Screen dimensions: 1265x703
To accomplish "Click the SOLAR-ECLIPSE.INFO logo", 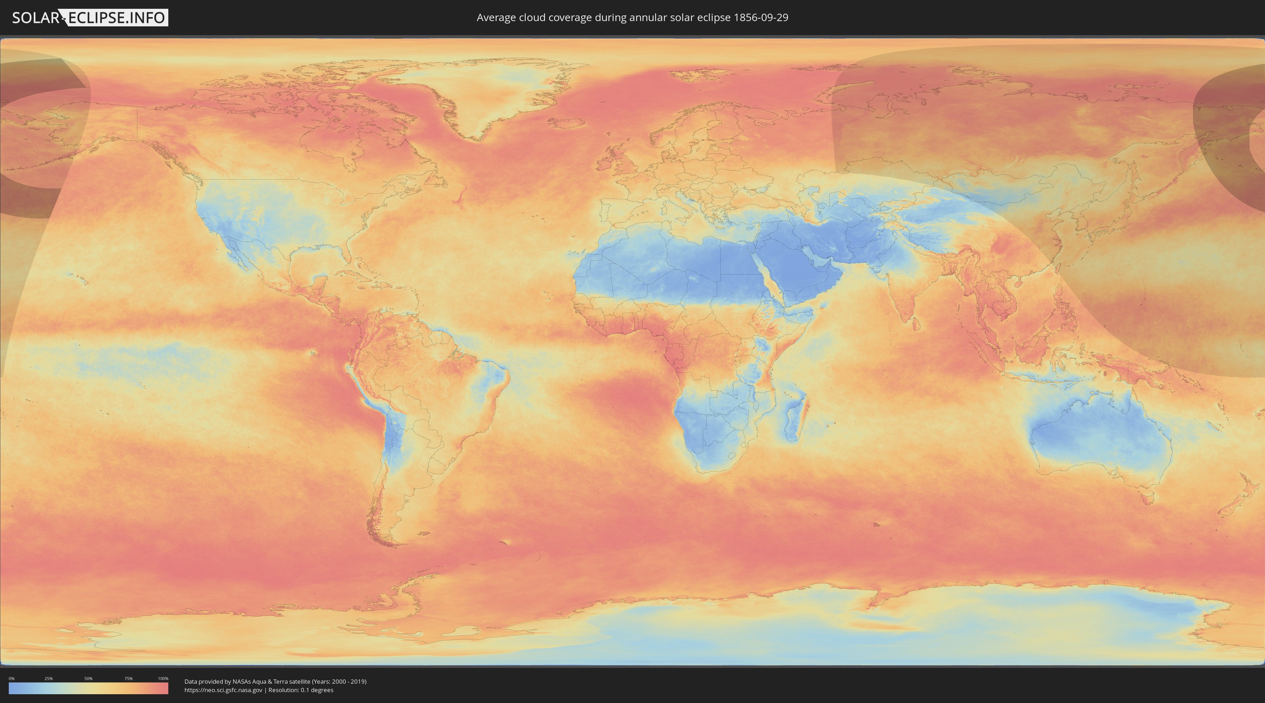I will pyautogui.click(x=90, y=18).
